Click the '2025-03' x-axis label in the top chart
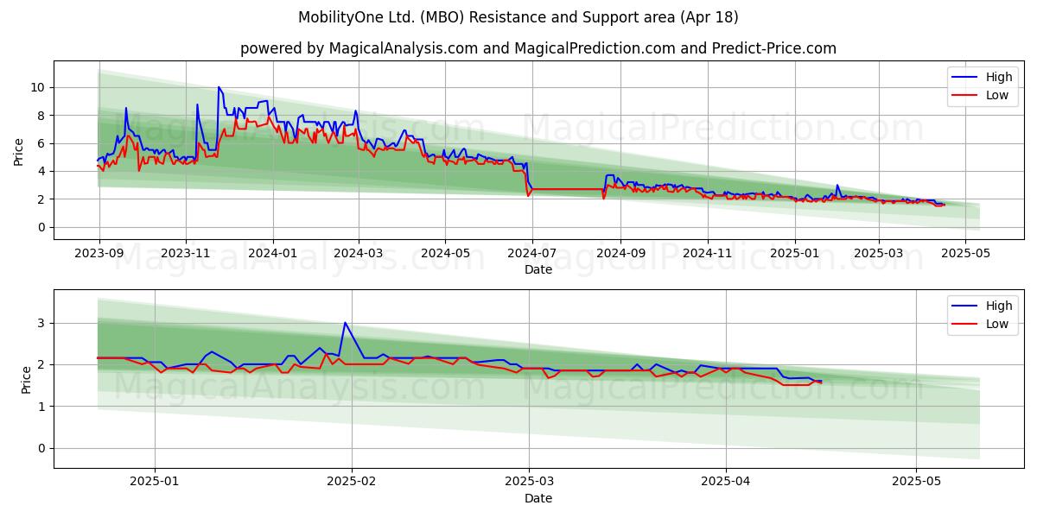The height and width of the screenshot is (518, 1037). (x=879, y=255)
